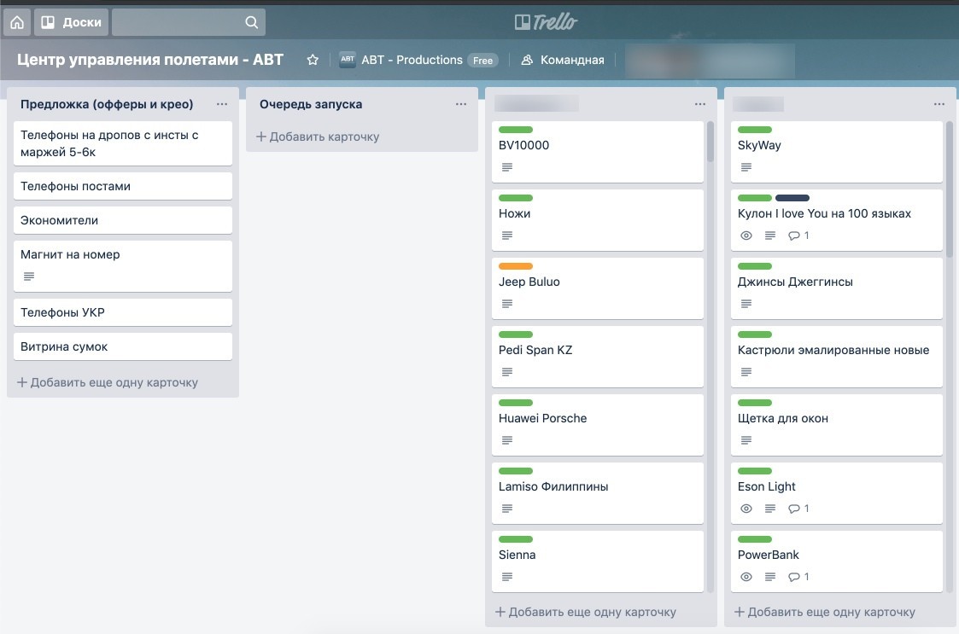Click description icon on Pedi Span KZ
Screen dimensions: 959x634
[x=507, y=372]
